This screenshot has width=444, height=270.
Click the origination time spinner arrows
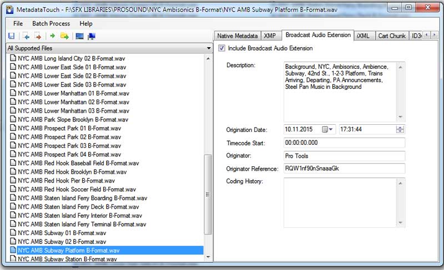pos(400,130)
